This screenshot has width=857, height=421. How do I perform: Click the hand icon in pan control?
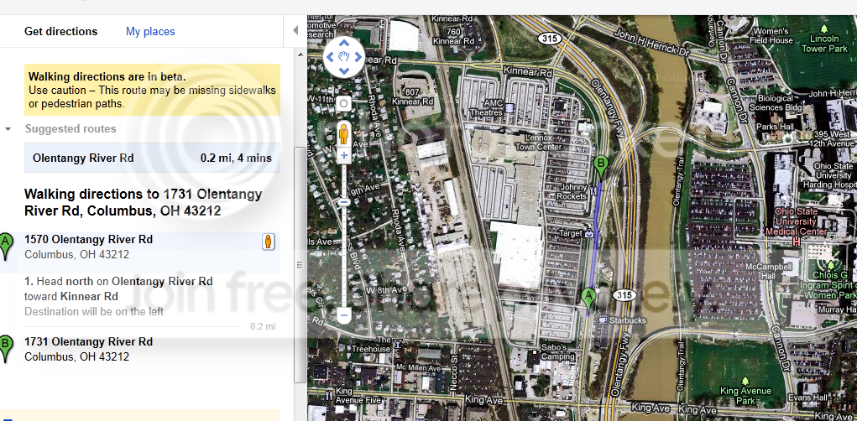pos(344,57)
